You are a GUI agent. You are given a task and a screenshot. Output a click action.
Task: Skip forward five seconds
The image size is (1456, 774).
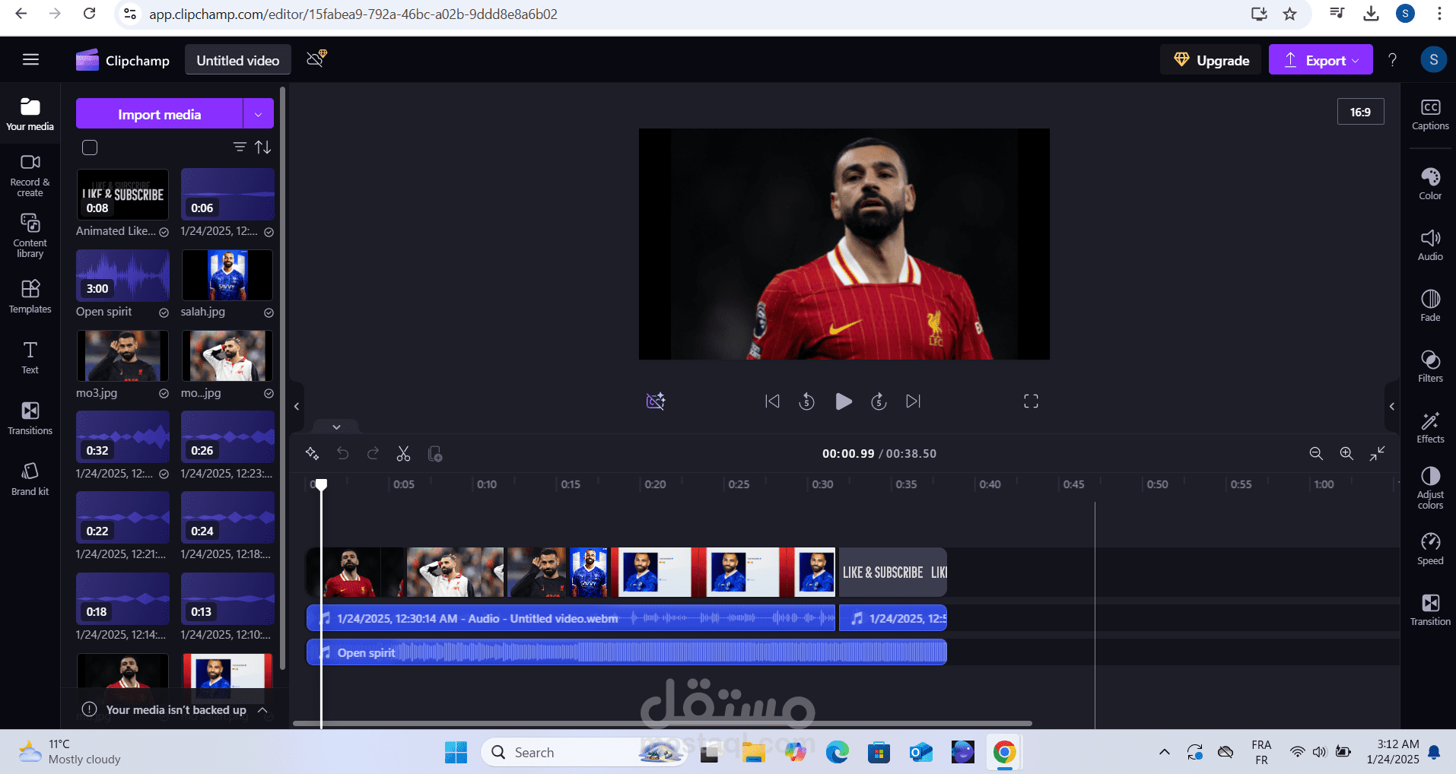[879, 401]
